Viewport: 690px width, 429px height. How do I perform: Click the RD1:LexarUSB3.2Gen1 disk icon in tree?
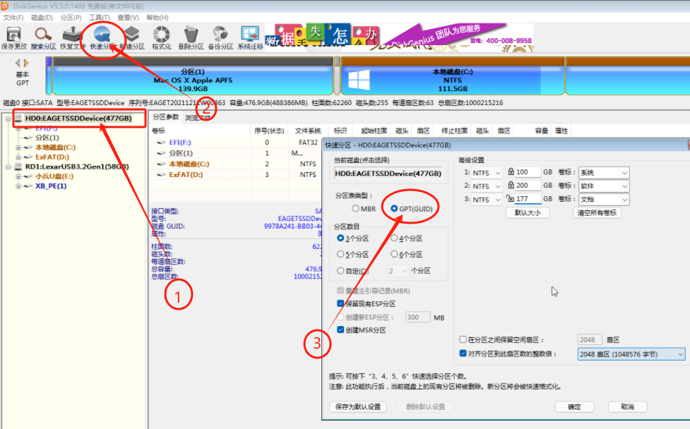pyautogui.click(x=18, y=167)
